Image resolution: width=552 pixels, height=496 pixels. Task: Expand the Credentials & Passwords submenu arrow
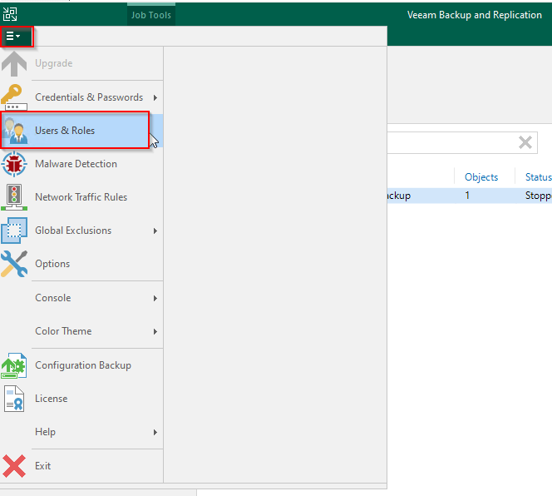pos(155,97)
